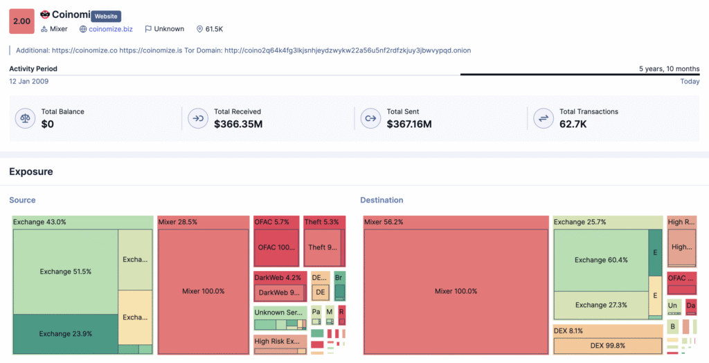Select the Mixer 100.0% block in Destination
Image resolution: width=709 pixels, height=363 pixels.
pyautogui.click(x=455, y=291)
